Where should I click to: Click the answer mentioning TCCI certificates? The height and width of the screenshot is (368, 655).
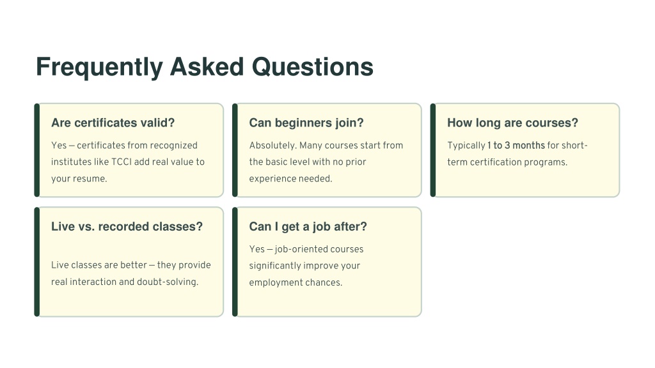[x=128, y=162]
